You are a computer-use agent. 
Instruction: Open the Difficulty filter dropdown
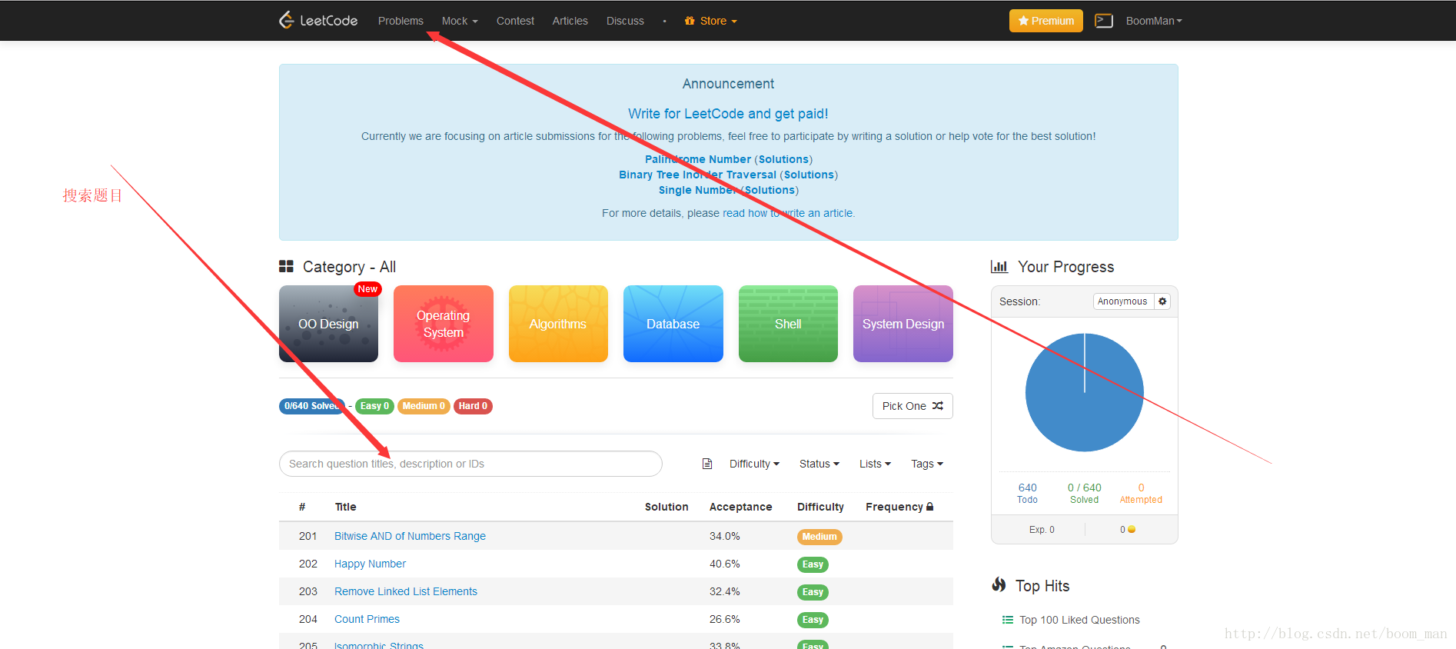click(754, 464)
